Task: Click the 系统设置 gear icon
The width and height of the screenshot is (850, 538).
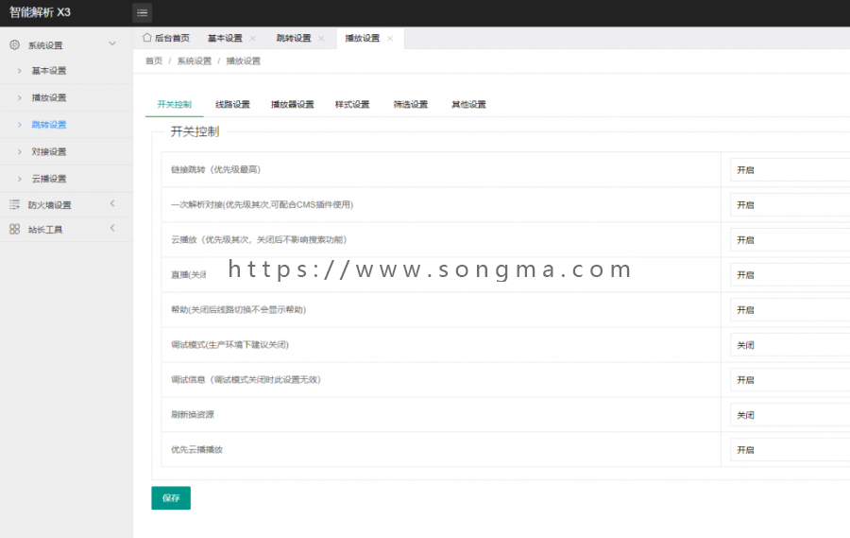Action: [x=14, y=45]
